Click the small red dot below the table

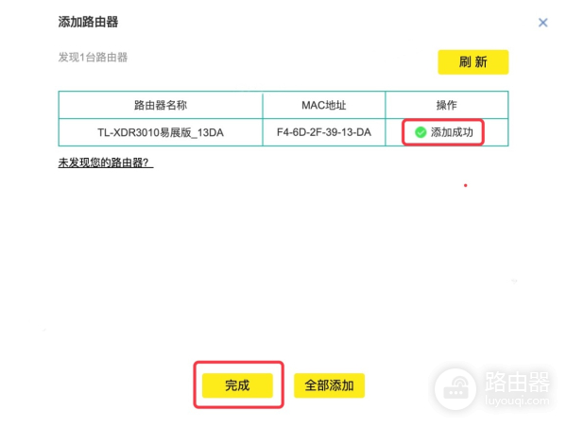(x=464, y=185)
